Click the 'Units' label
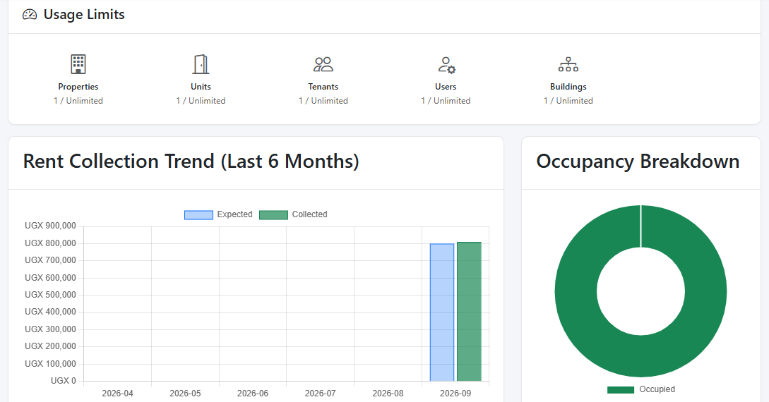769x402 pixels. pyautogui.click(x=201, y=87)
